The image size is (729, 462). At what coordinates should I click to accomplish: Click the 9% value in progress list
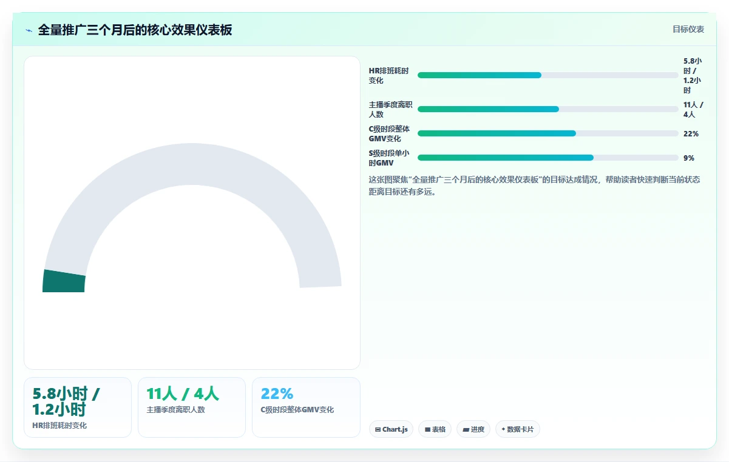[689, 158]
